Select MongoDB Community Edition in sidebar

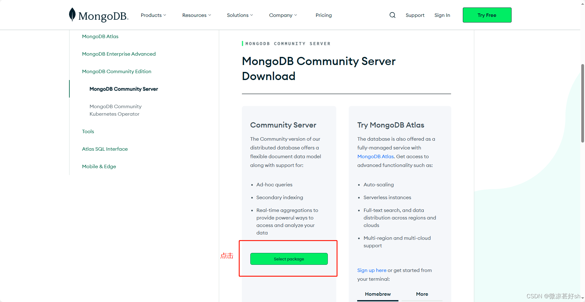[x=117, y=71]
